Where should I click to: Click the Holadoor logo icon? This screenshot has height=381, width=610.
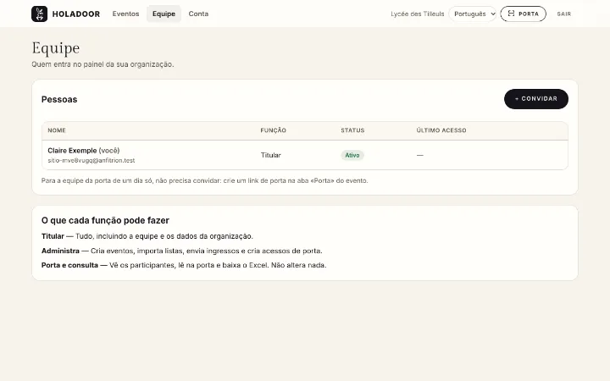pos(39,14)
